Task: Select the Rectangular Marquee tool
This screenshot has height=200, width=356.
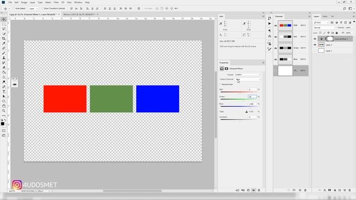Action: point(4,24)
